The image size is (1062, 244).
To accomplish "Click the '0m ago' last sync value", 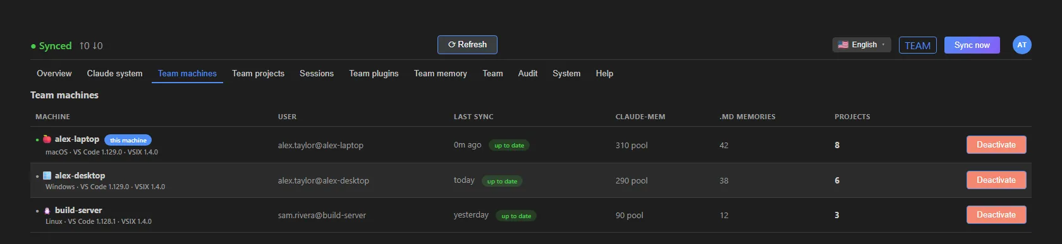I will (x=467, y=144).
